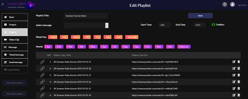Toggle Thi weekday button

[87, 37]
